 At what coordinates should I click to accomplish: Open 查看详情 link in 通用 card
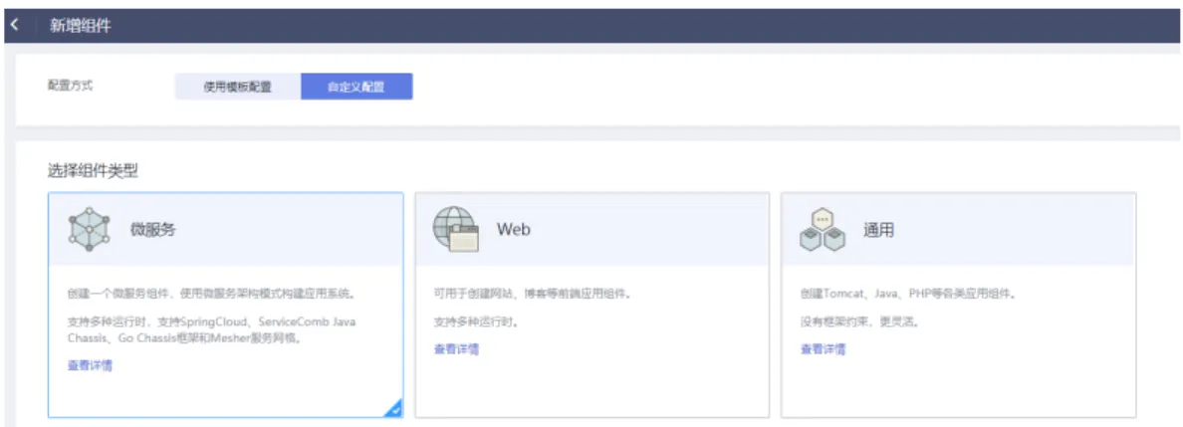tap(824, 348)
